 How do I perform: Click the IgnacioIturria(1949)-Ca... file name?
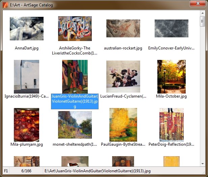click(27, 96)
